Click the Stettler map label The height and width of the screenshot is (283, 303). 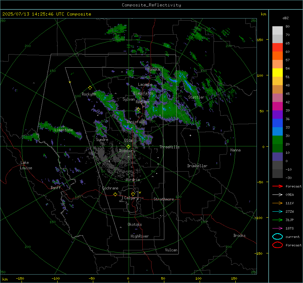coord(196,97)
